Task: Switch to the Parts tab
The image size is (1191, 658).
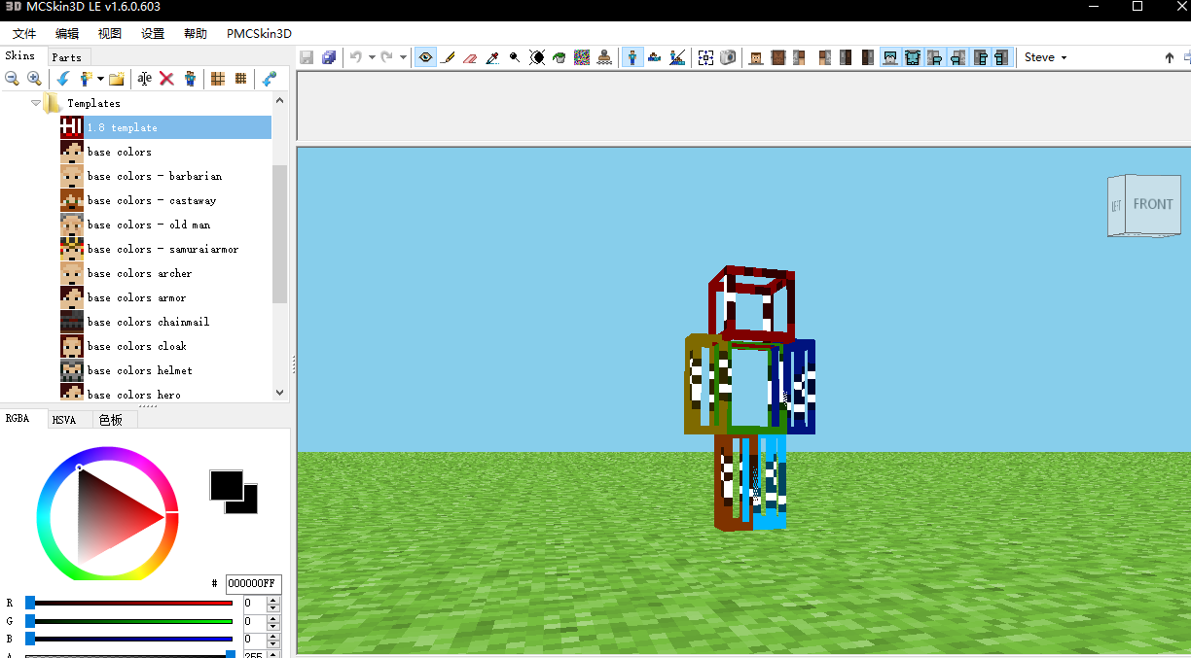Action: (x=66, y=57)
